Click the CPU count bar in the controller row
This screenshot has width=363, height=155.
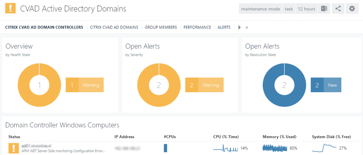pos(165,148)
